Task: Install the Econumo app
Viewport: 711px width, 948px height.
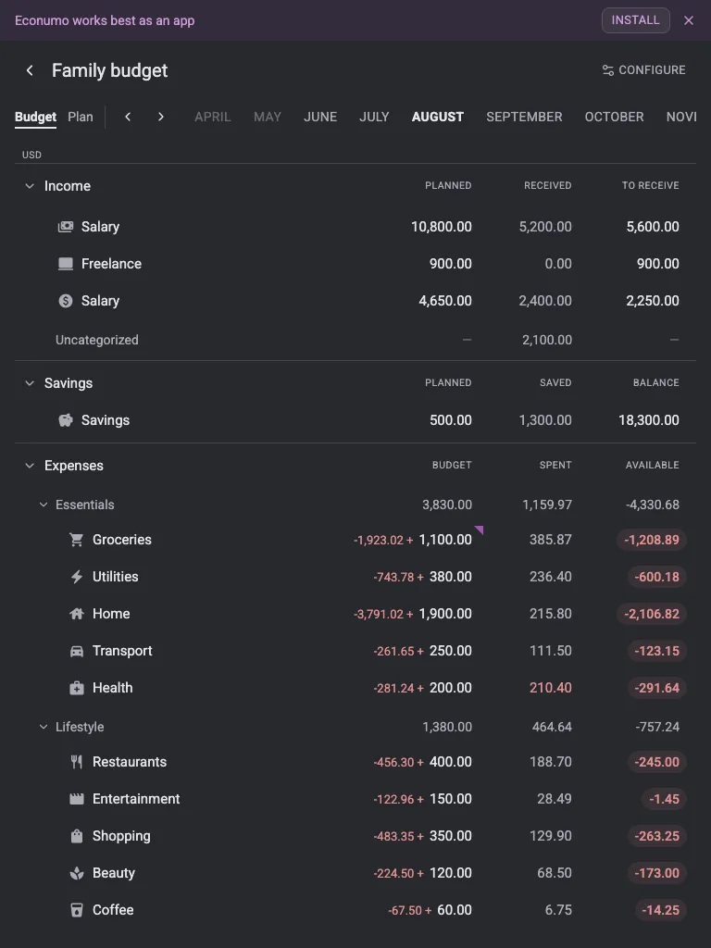Action: pos(635,20)
